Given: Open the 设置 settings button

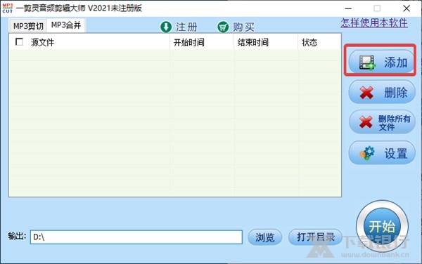Looking at the screenshot, I should click(382, 153).
